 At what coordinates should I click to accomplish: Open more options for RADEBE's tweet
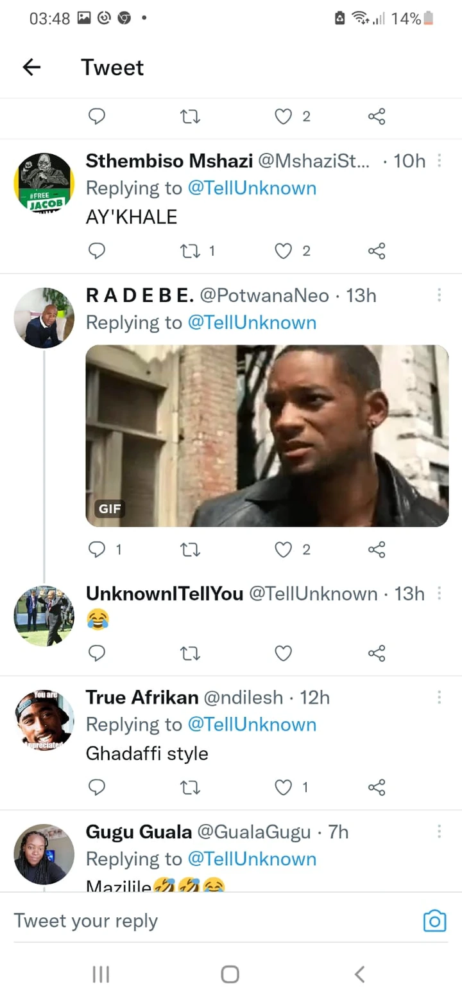coord(440,295)
